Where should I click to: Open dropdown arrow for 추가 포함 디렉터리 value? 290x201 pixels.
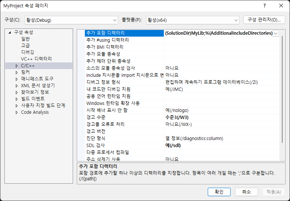[276, 33]
